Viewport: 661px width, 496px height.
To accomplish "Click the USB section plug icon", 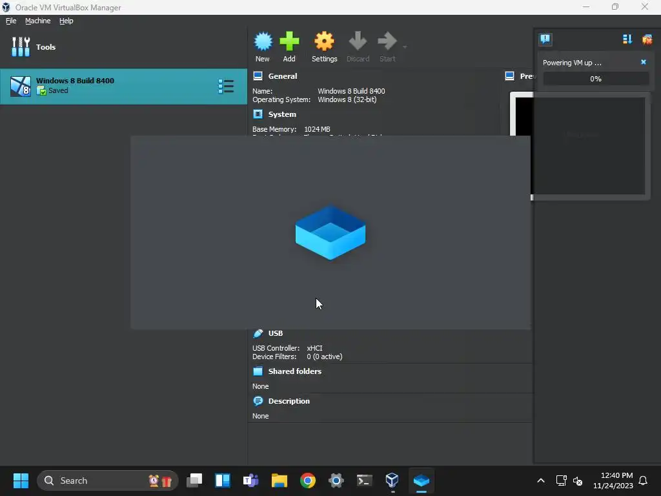I will [x=258, y=333].
